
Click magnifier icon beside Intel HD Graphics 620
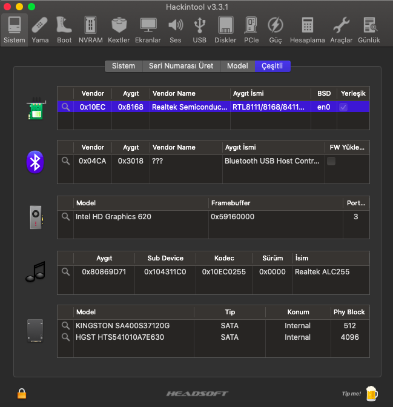[65, 217]
